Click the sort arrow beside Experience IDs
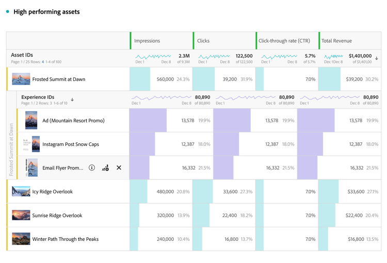This screenshot has height=263, width=387. [x=72, y=100]
